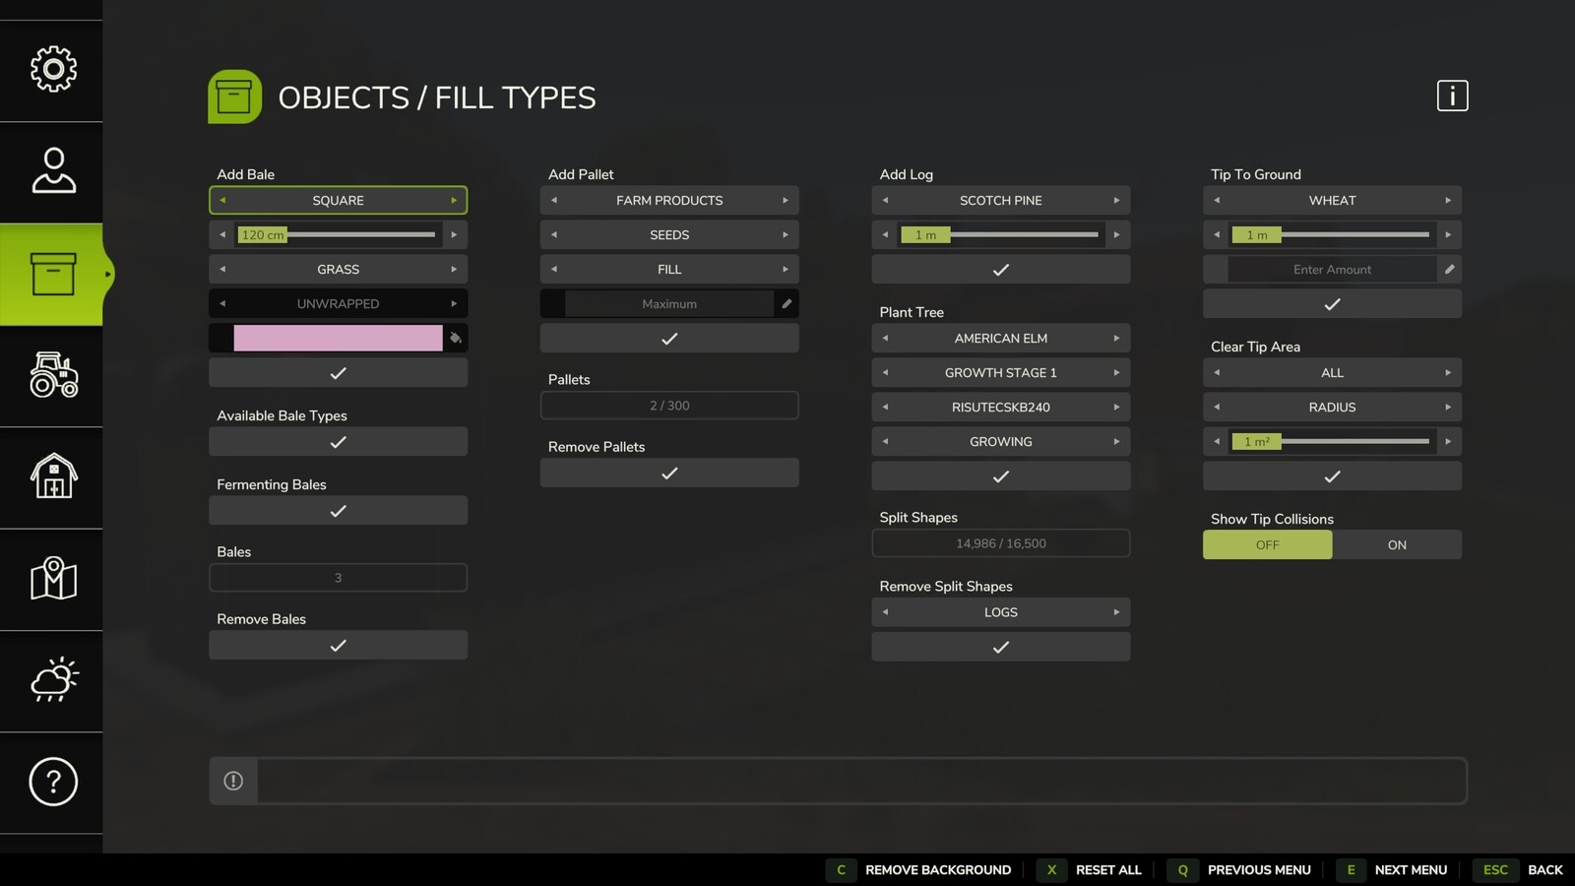Toggle the Available Bale Types checkmark
This screenshot has height=886, width=1575.
[x=338, y=441]
